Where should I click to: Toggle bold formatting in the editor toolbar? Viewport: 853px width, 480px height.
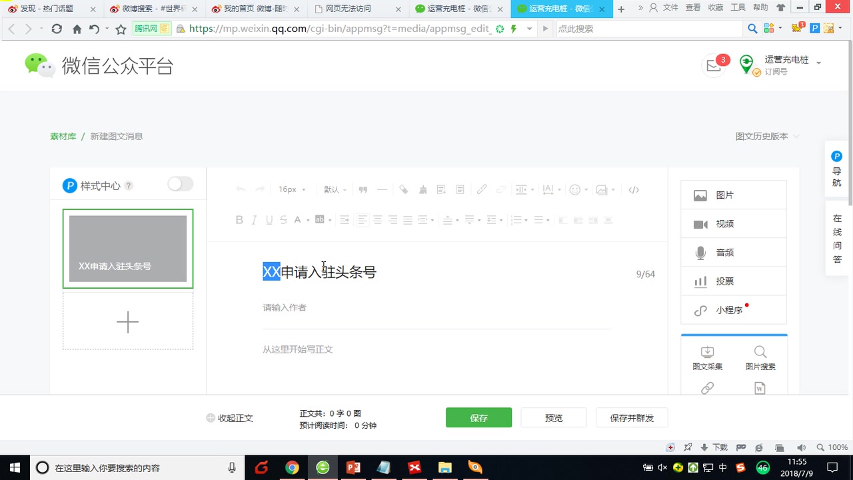[x=240, y=220]
